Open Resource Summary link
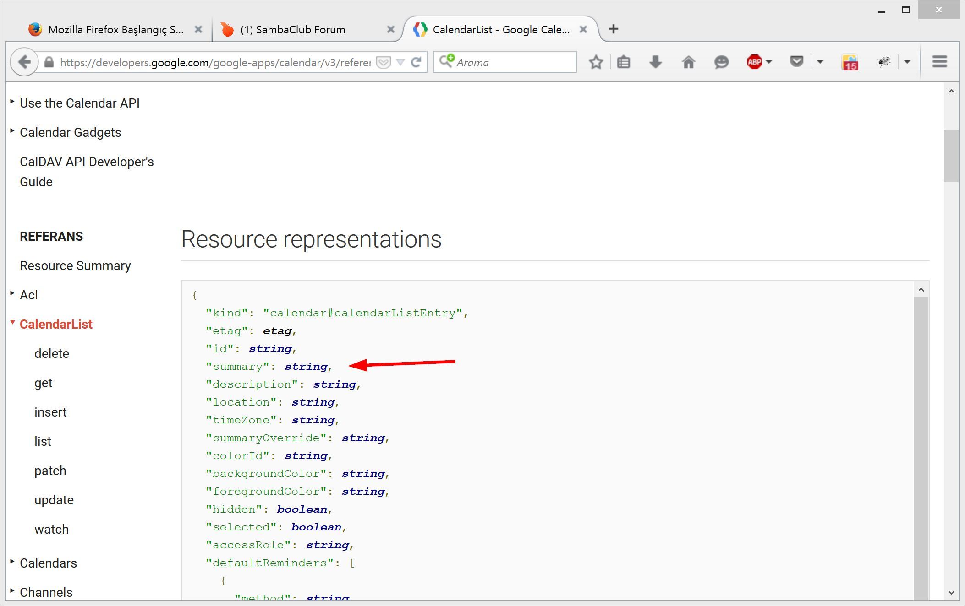This screenshot has width=965, height=606. 75,265
